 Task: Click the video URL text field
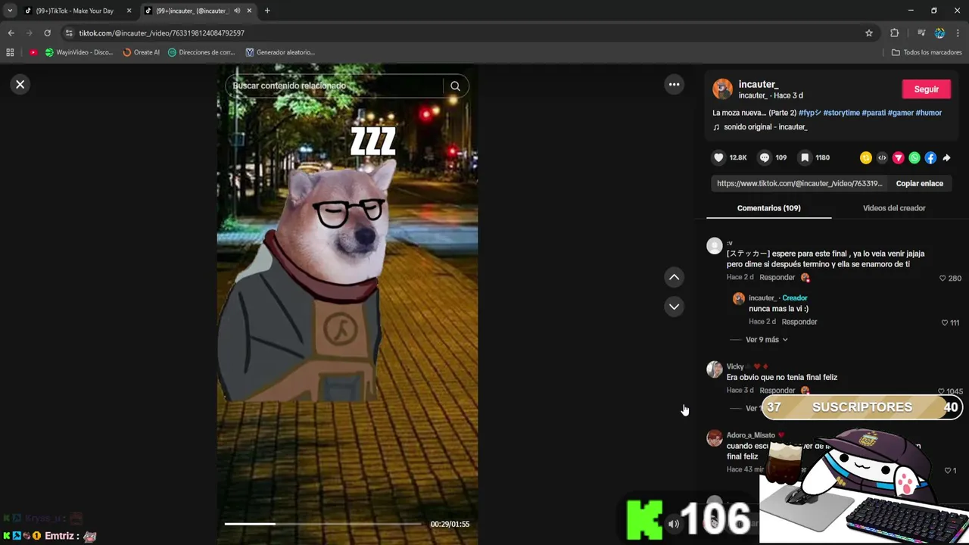coord(799,183)
